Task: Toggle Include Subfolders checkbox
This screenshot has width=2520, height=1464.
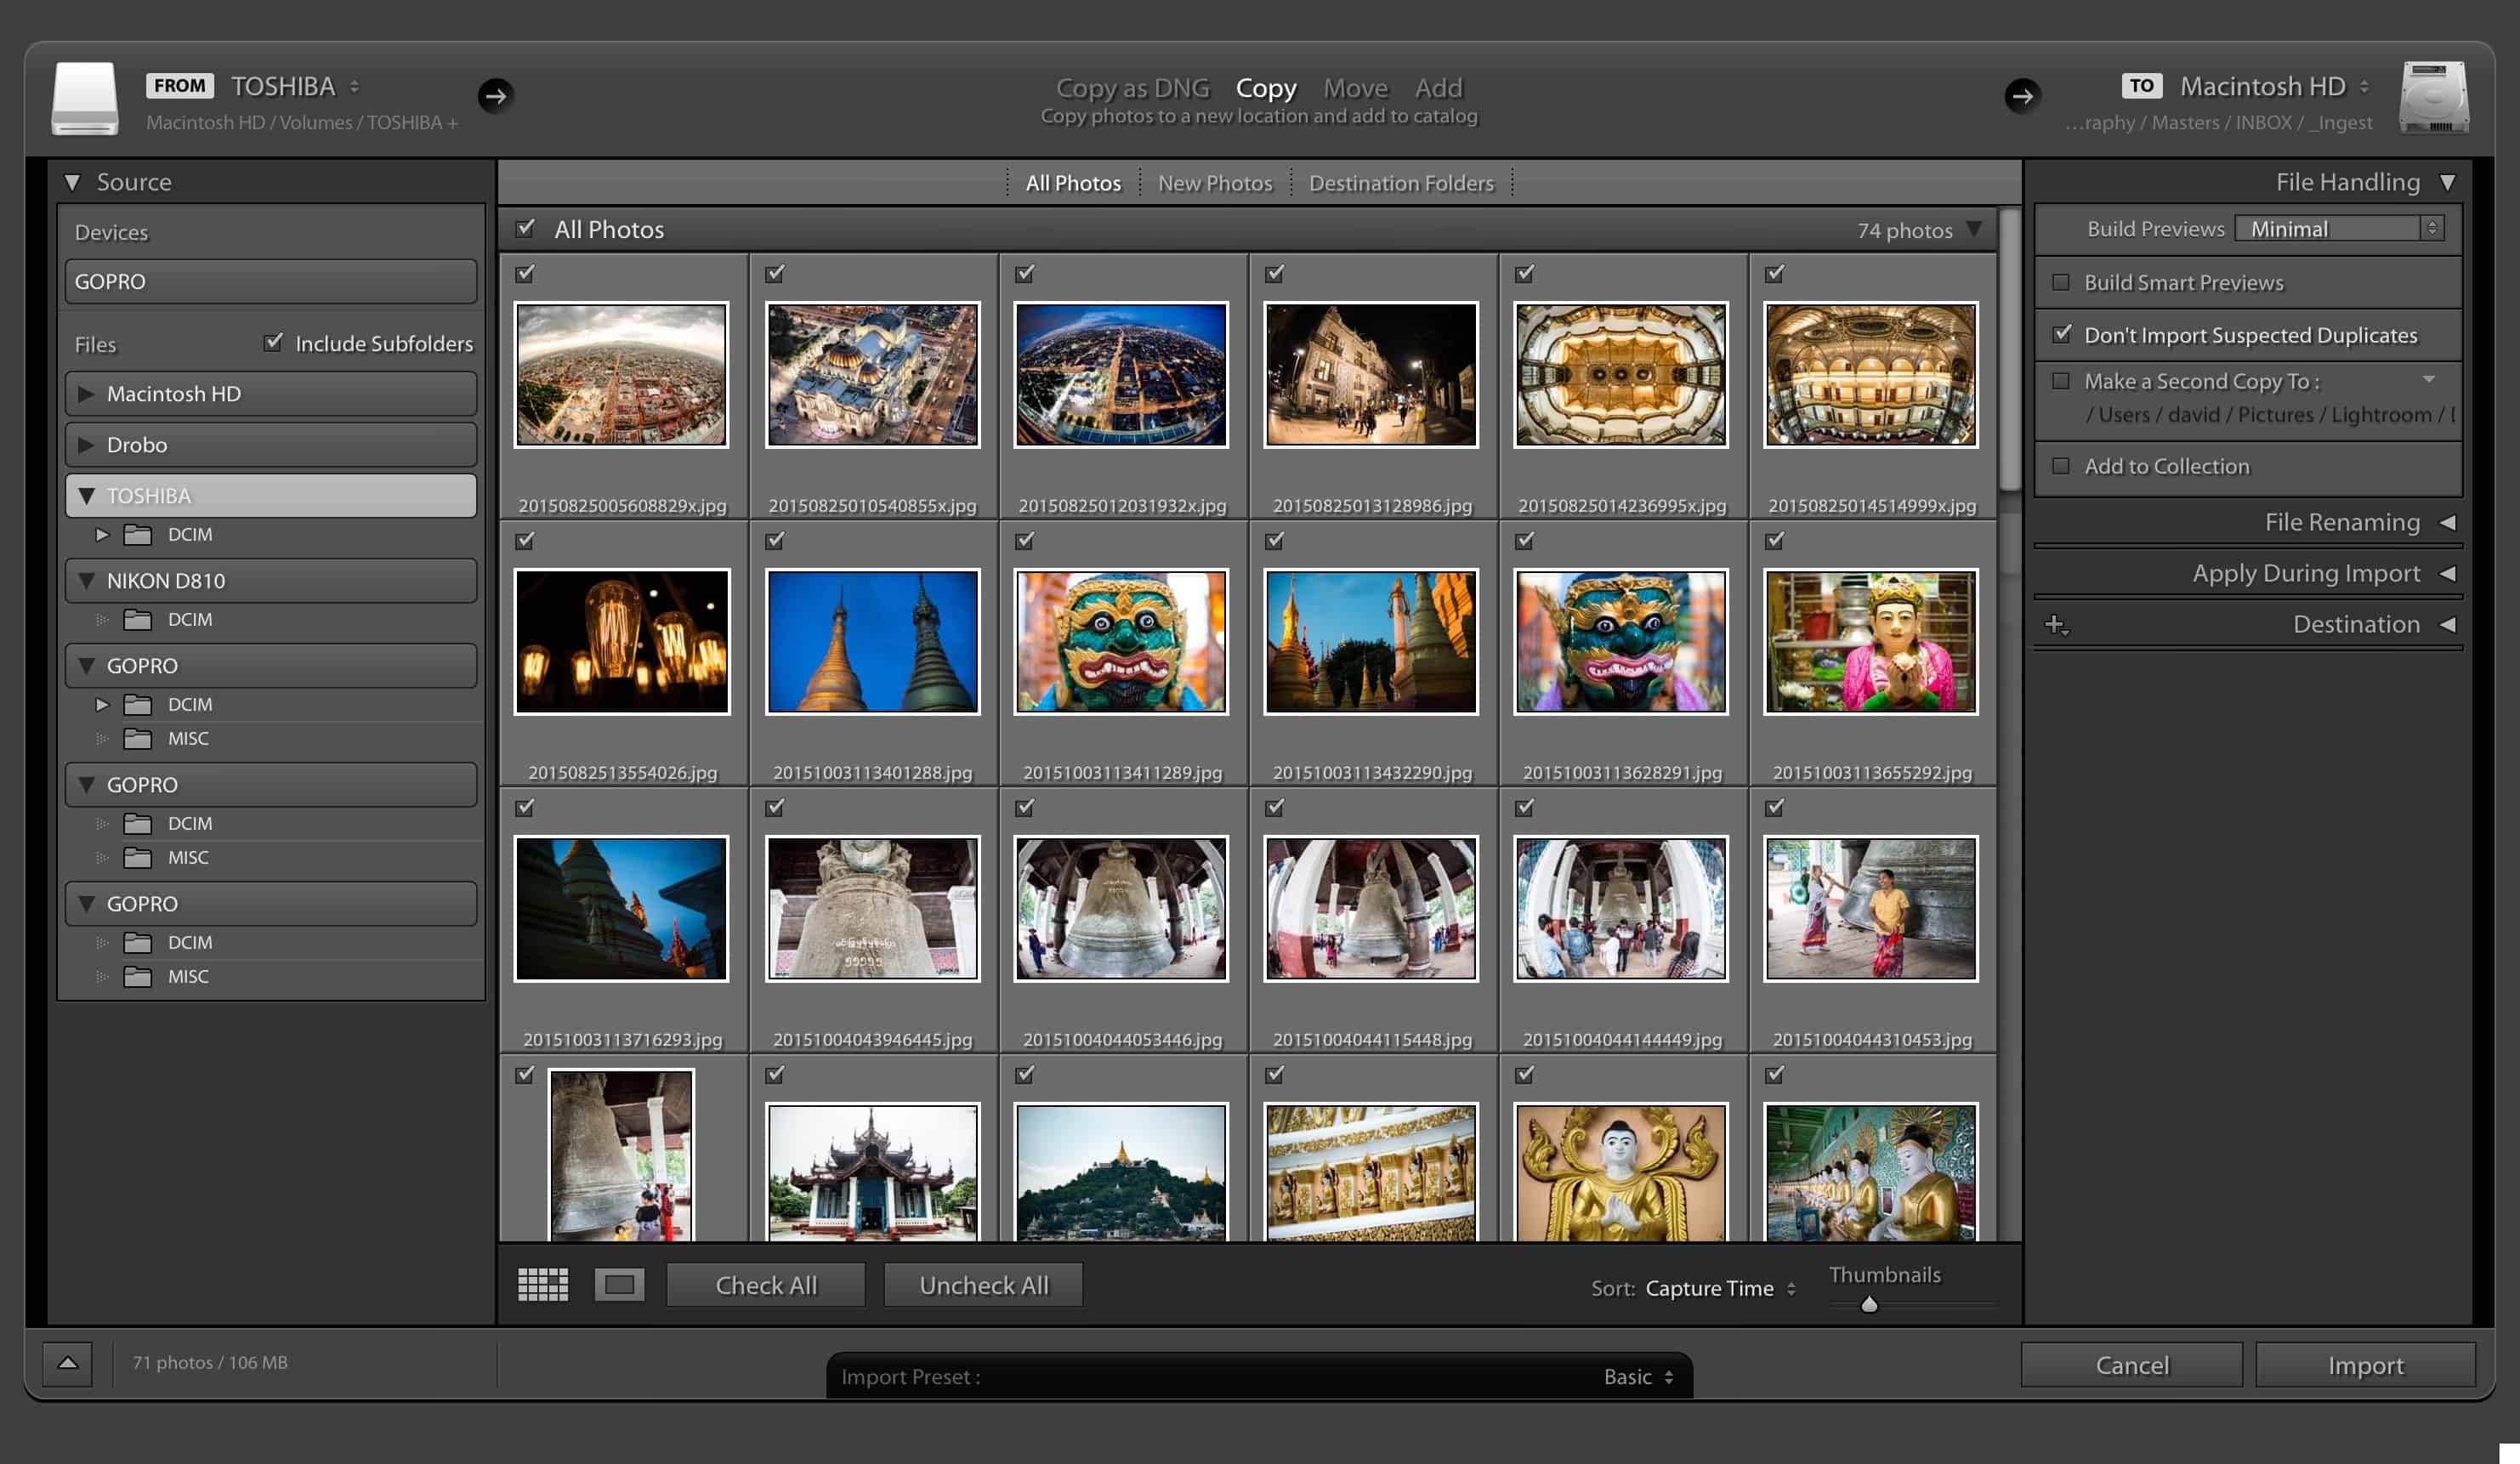Action: (273, 343)
